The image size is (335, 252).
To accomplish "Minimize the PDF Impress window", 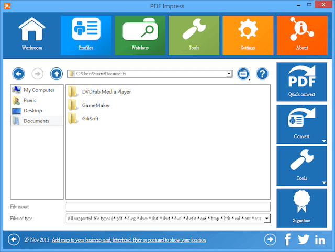I will 299,5.
